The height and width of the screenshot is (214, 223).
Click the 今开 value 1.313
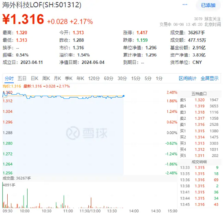click(x=78, y=33)
